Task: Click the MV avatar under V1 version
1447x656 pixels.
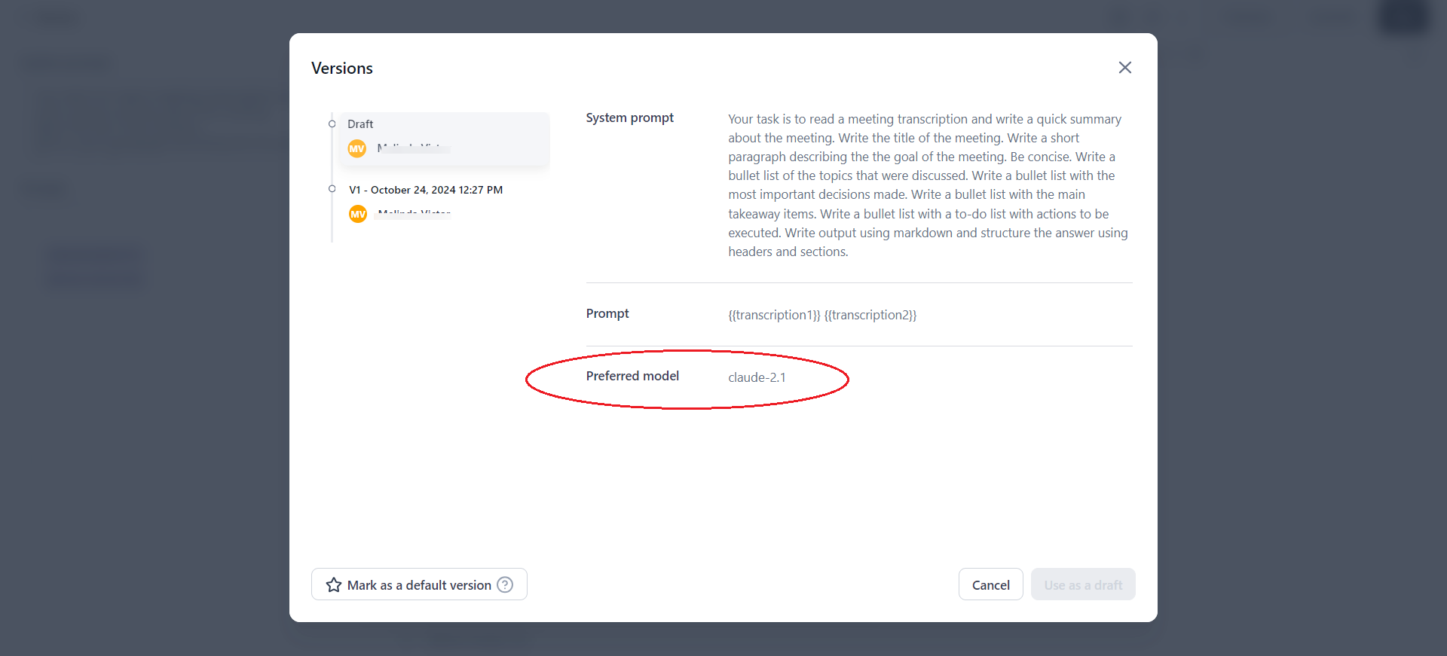Action: tap(358, 215)
